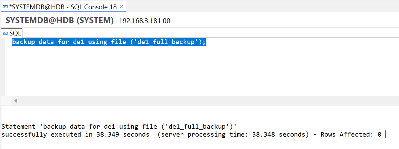Click the editor's left scroll arrow
Viewport: 399px width, 149px height.
16,100
